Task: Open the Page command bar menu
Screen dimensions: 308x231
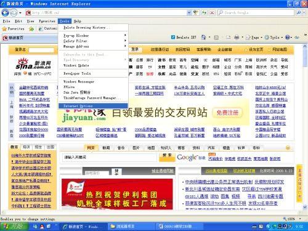Action: 254,38
